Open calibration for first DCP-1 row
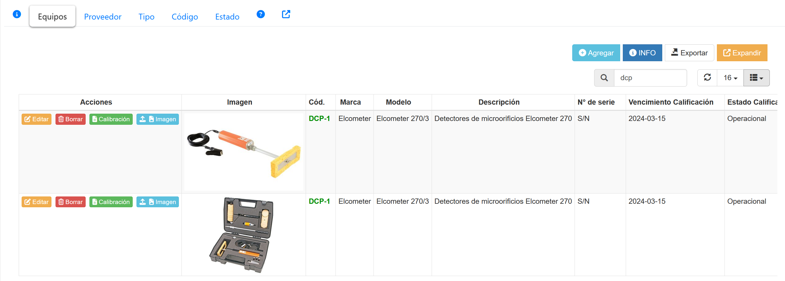The image size is (785, 281). [111, 119]
